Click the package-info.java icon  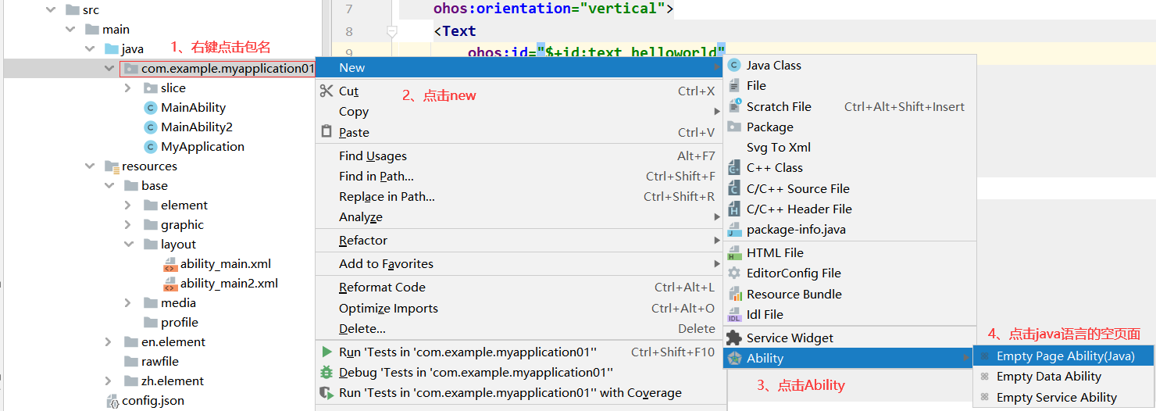coord(734,230)
